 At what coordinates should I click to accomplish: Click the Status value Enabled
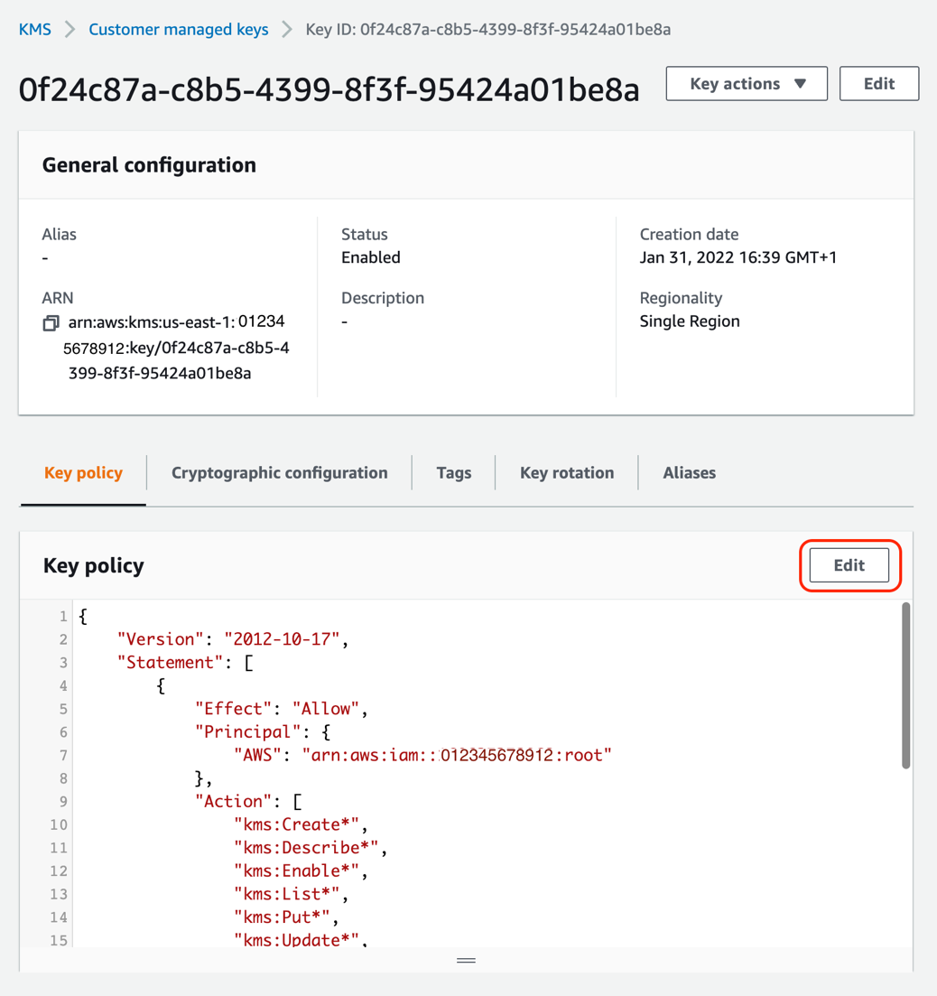[x=371, y=257]
